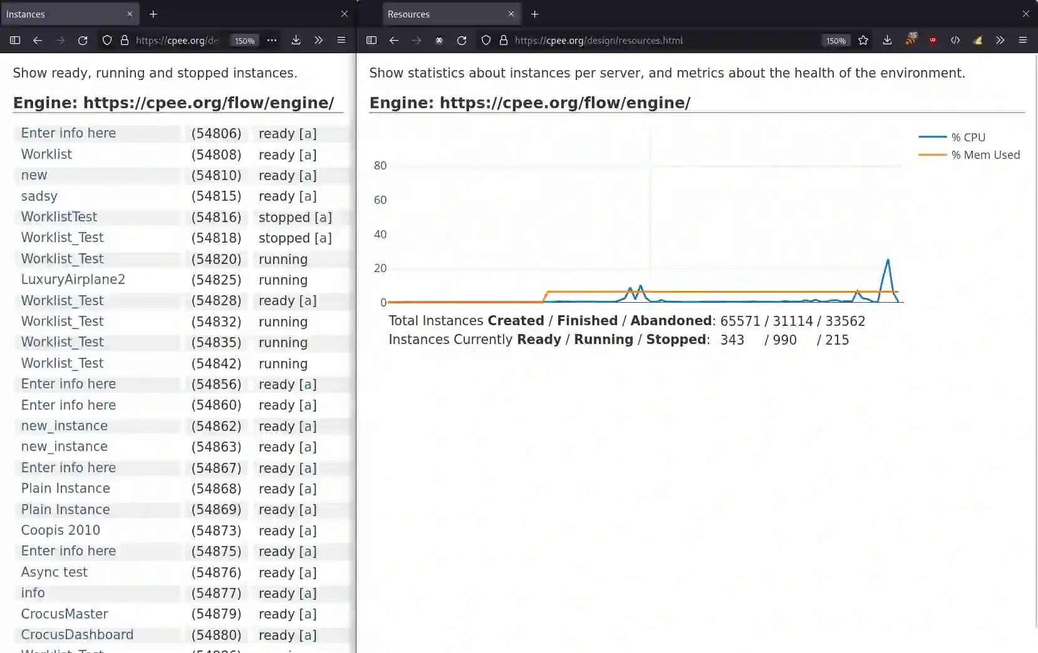Click Engine heading in Instances window
The image size is (1038, 653).
174,103
